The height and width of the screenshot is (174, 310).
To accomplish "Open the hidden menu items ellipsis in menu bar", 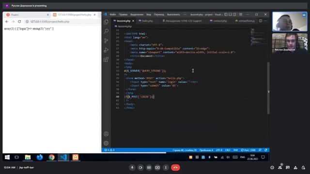I will tap(185, 14).
